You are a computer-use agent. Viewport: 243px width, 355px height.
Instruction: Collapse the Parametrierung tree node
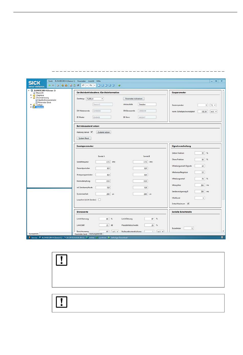(31, 98)
